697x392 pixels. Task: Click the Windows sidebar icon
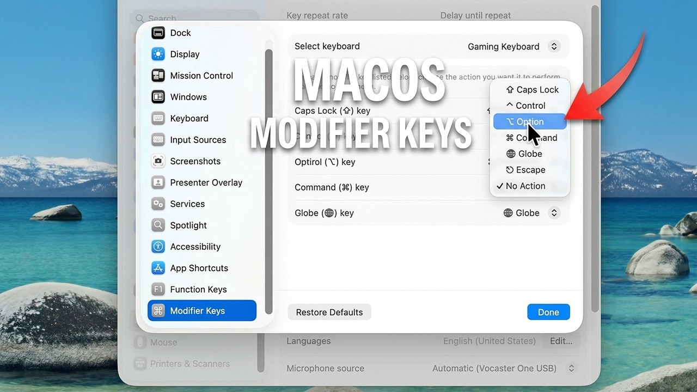[158, 97]
